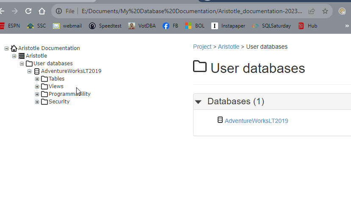The width and height of the screenshot is (351, 203).
Task: Bookmark this page with the star icon
Action: [x=325, y=11]
